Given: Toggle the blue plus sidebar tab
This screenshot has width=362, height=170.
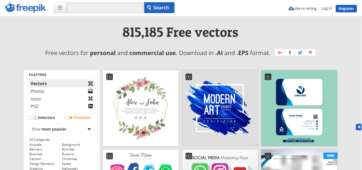Looking at the screenshot, I should coord(359,127).
